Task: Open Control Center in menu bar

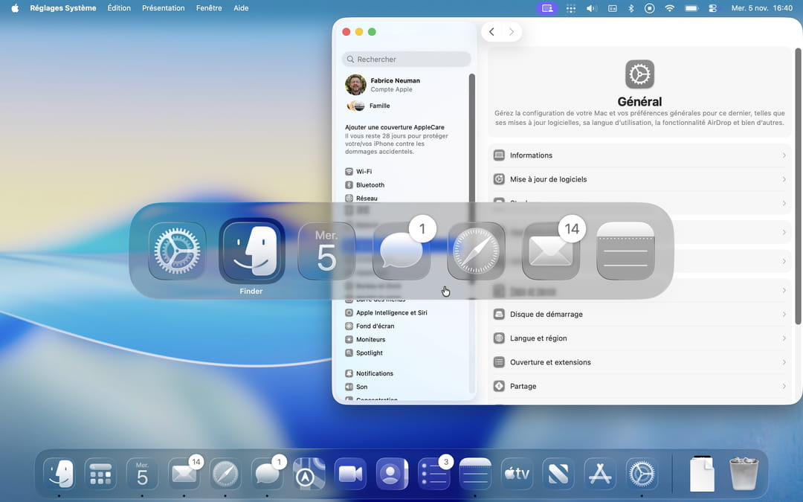Action: tap(712, 8)
